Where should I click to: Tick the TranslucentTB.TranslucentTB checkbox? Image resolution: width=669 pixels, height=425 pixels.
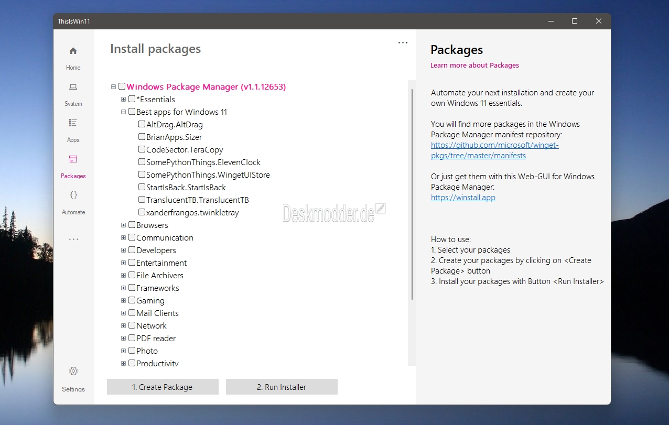click(142, 200)
